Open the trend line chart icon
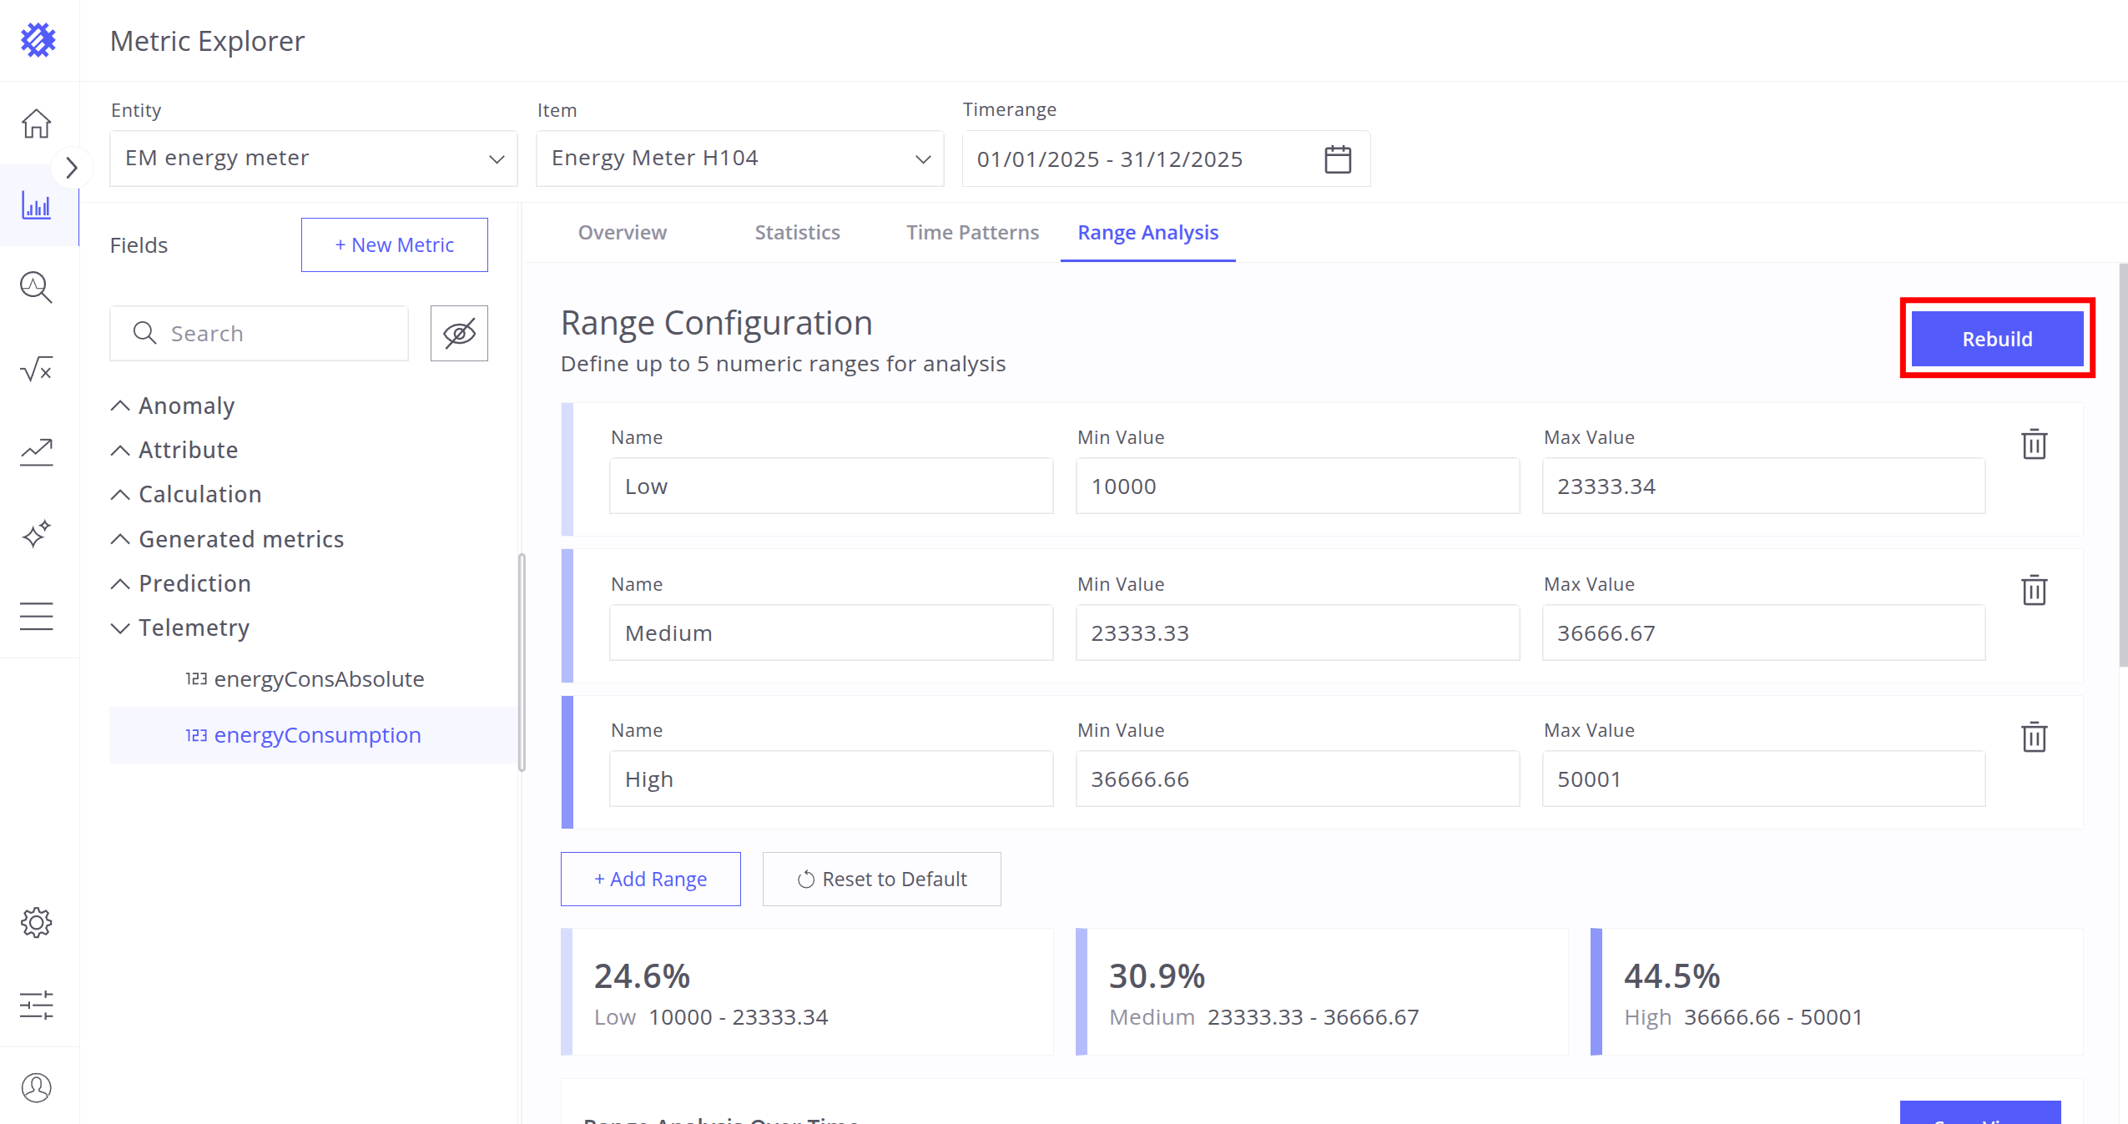The height and width of the screenshot is (1124, 2128). (x=36, y=451)
